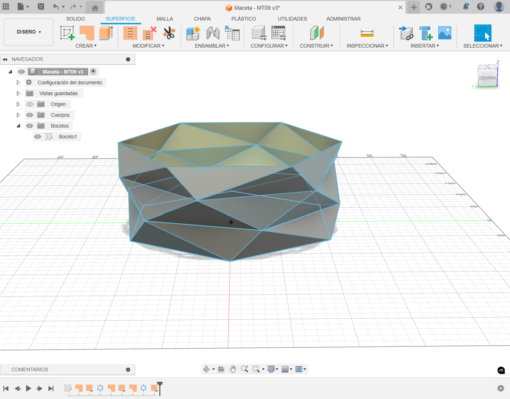Screen dimensions: 510x399
Task: Click the Trim scissors tool icon
Action: coord(169,33)
